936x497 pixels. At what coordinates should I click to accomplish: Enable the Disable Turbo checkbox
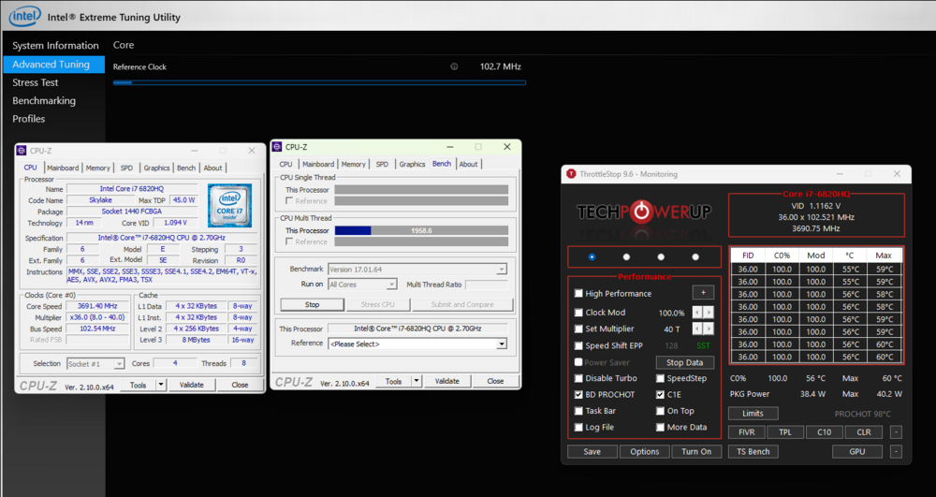point(578,378)
